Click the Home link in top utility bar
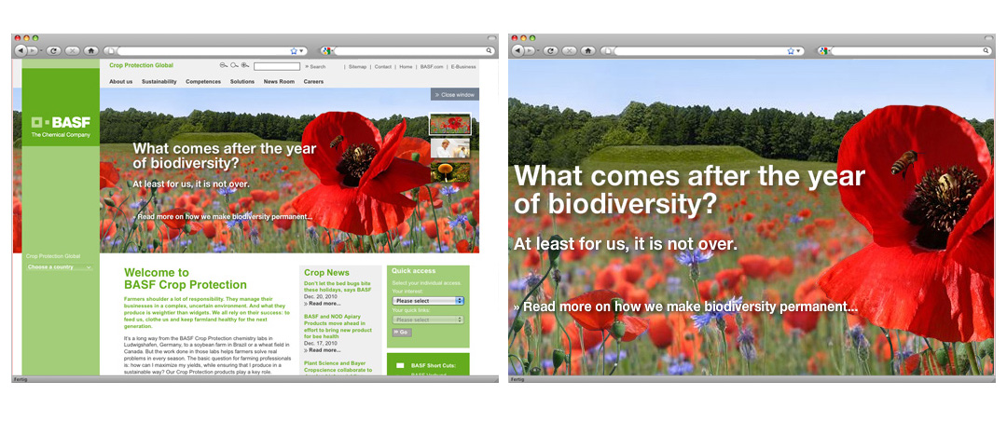 click(406, 66)
